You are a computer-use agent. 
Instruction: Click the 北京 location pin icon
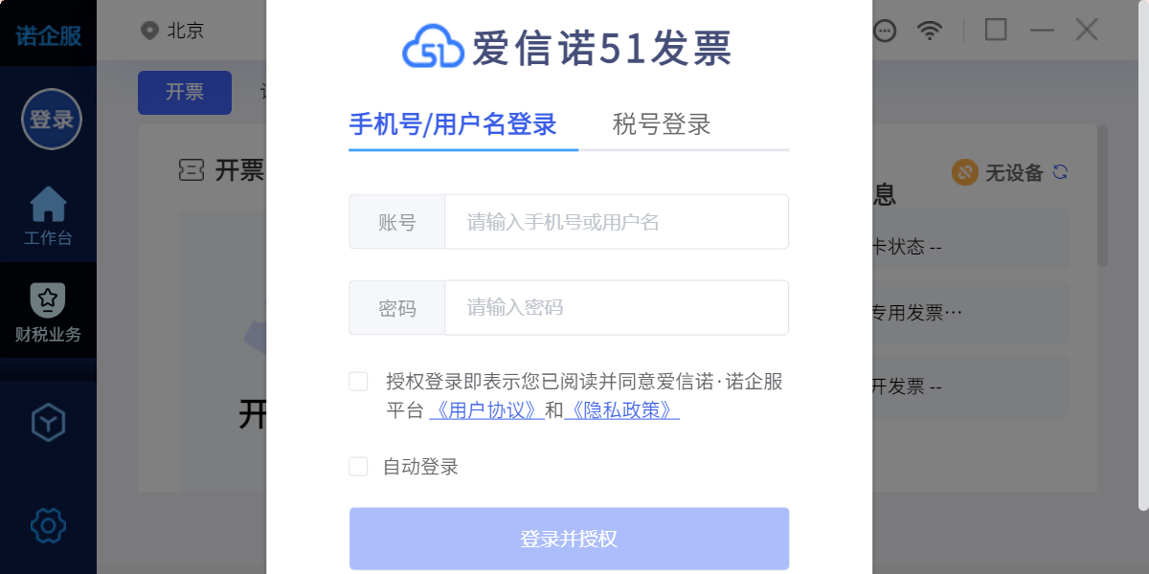point(149,31)
